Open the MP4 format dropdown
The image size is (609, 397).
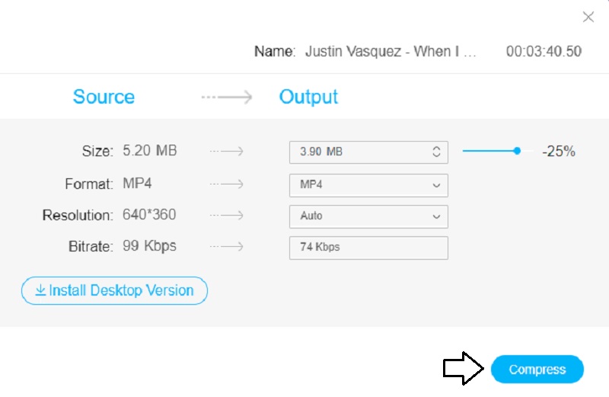coord(368,185)
